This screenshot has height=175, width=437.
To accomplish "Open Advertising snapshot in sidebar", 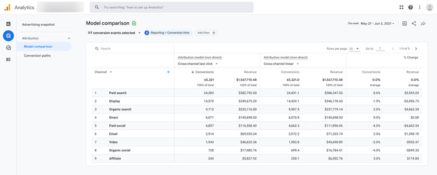I will click(38, 25).
